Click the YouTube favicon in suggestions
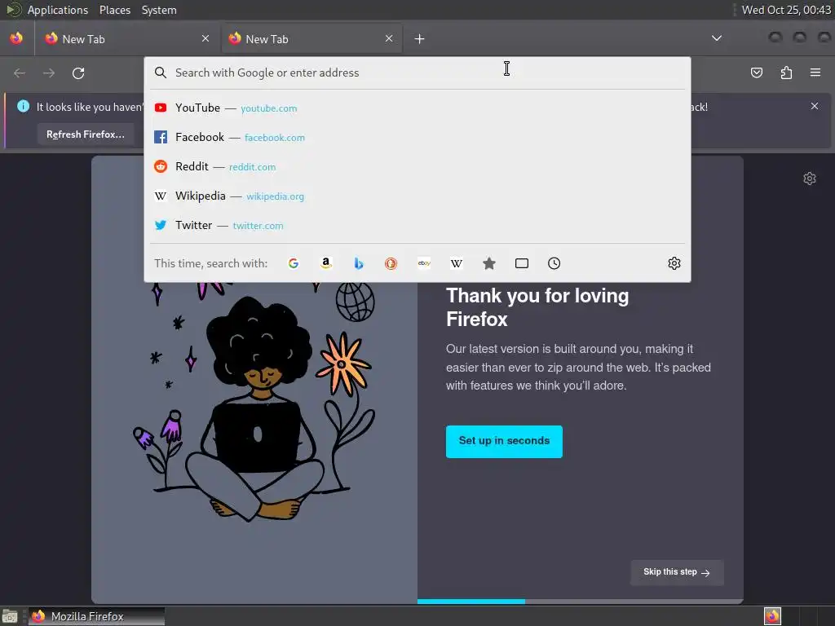The height and width of the screenshot is (626, 835). coord(161,108)
